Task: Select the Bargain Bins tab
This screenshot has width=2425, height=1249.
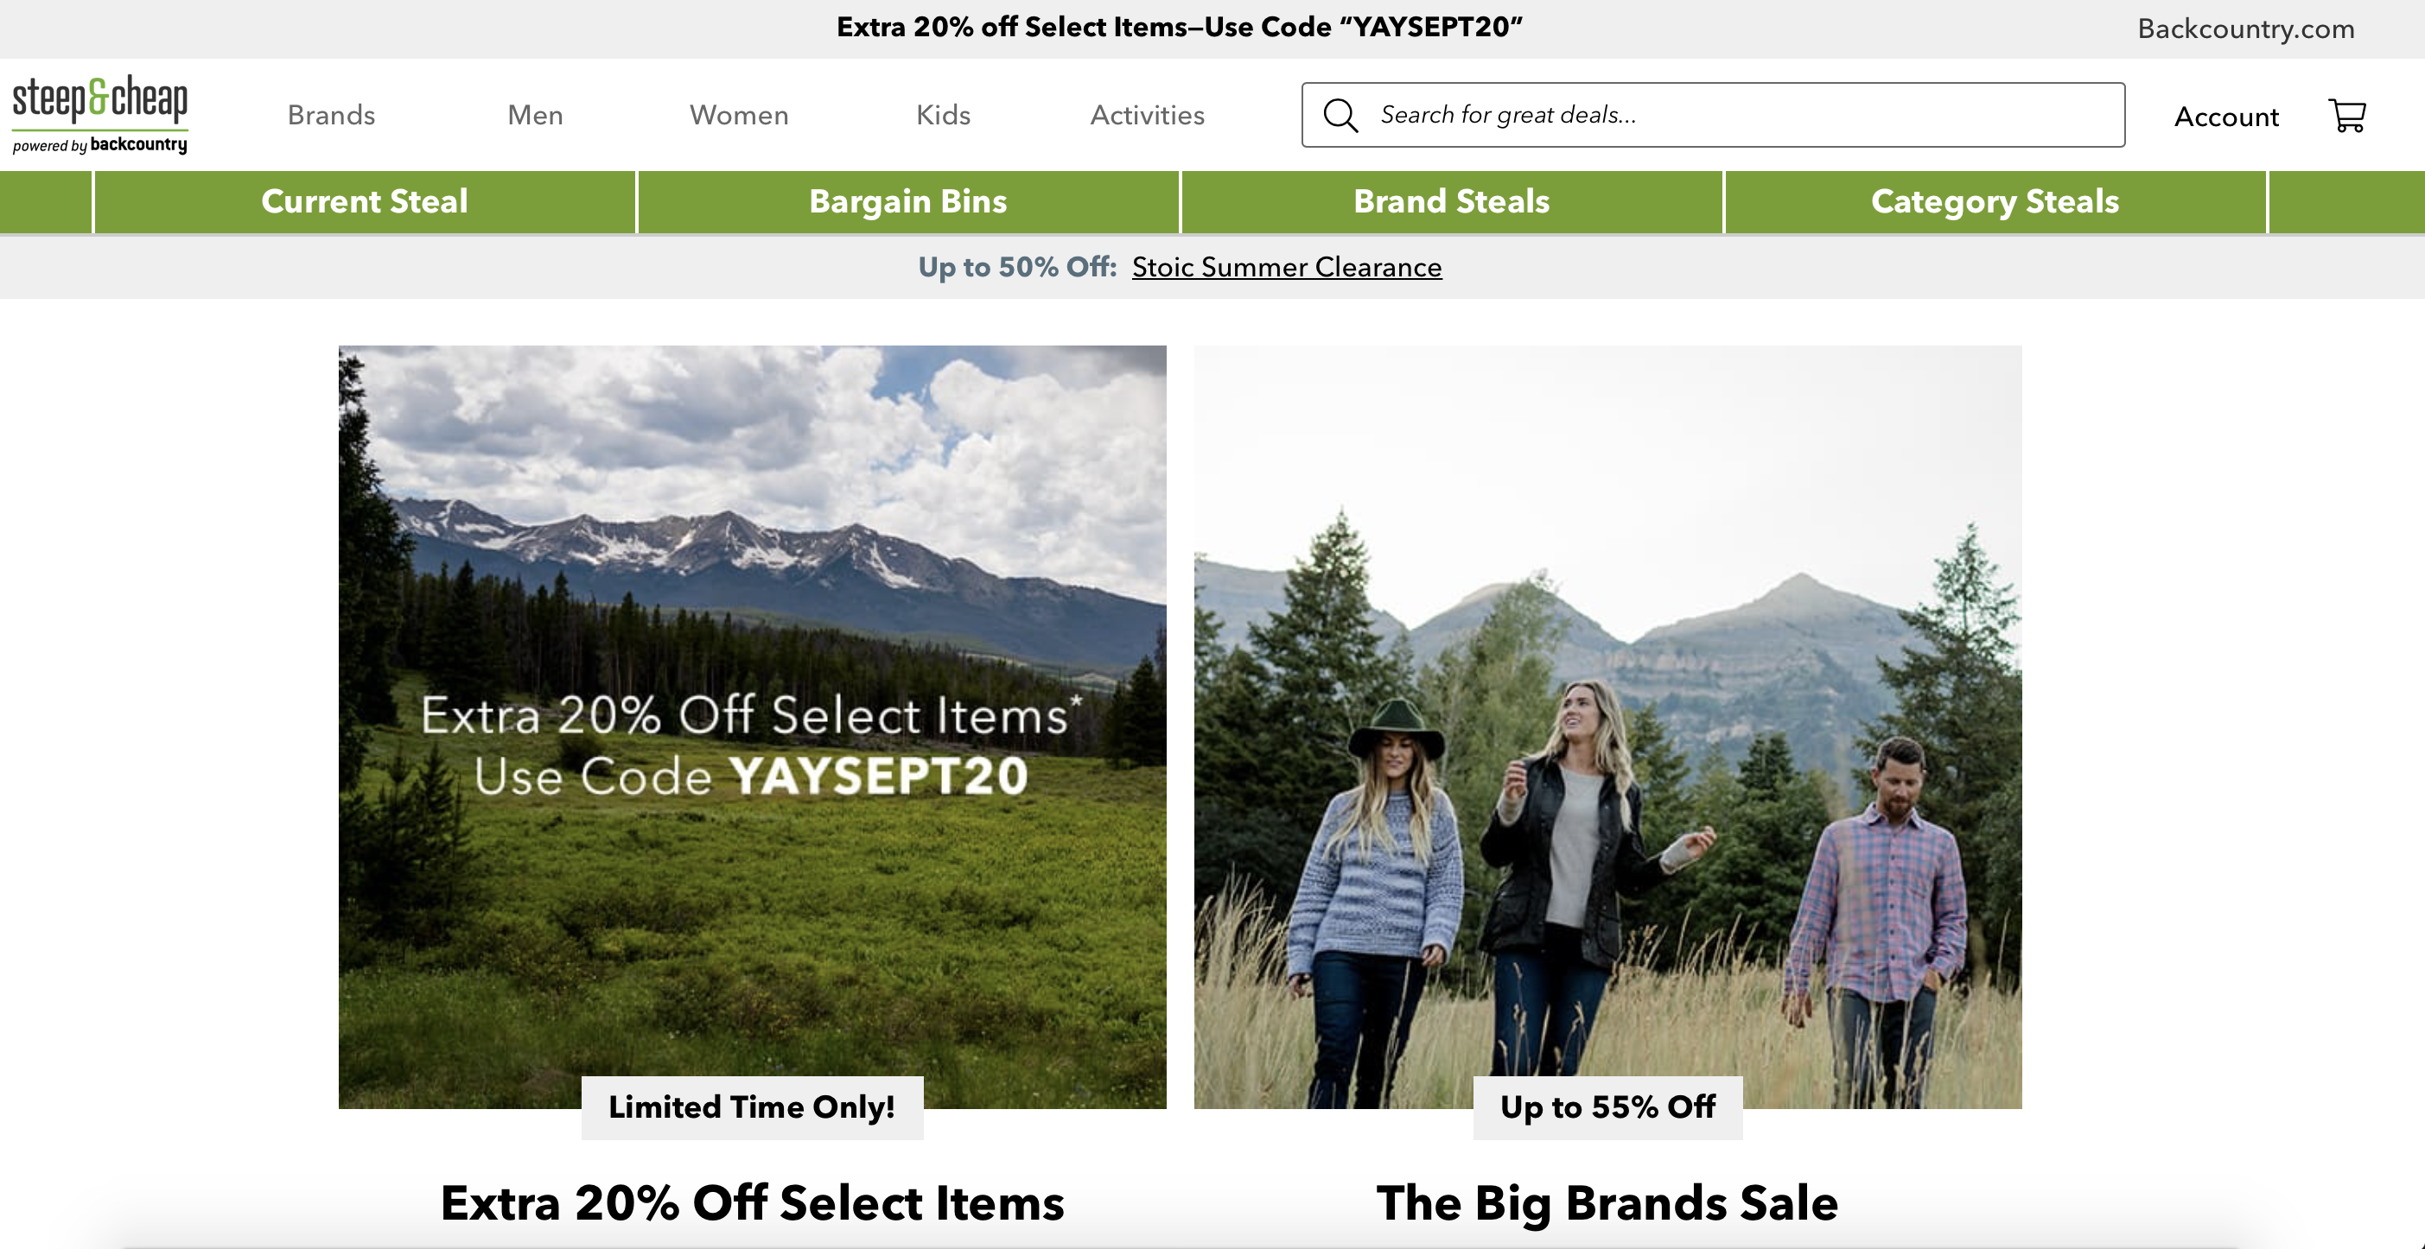Action: click(908, 201)
